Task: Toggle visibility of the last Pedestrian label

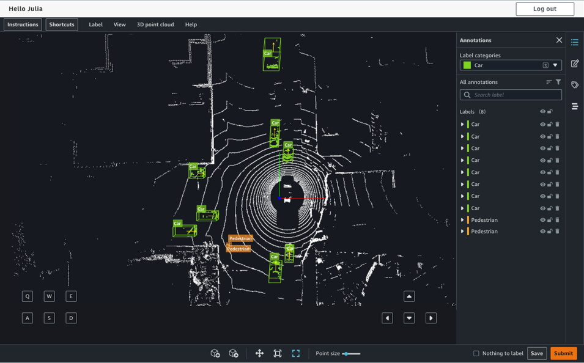Action: pyautogui.click(x=542, y=232)
